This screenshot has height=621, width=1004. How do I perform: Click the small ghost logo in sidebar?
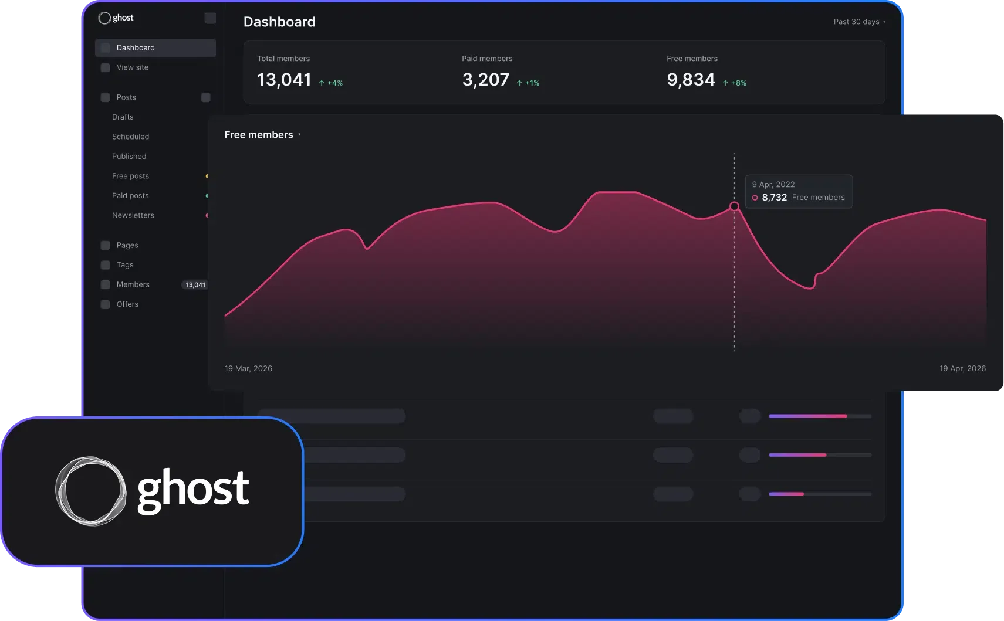116,18
